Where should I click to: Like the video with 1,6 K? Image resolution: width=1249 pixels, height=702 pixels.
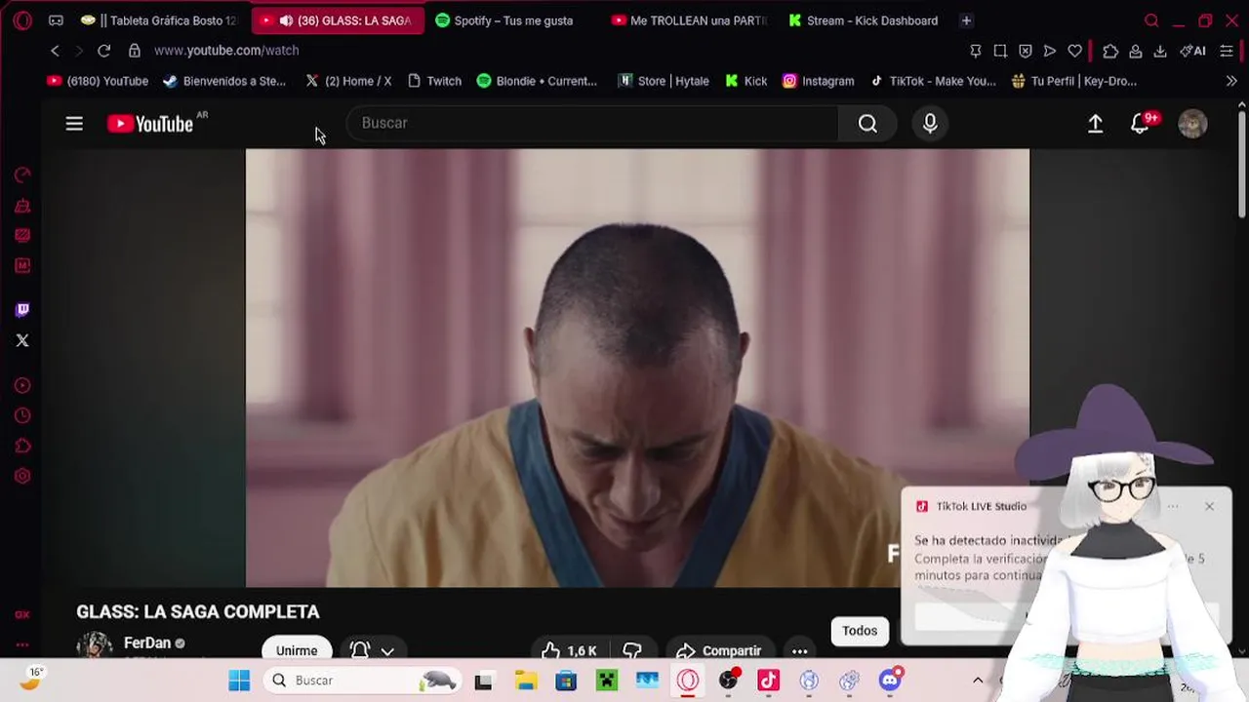click(x=570, y=651)
